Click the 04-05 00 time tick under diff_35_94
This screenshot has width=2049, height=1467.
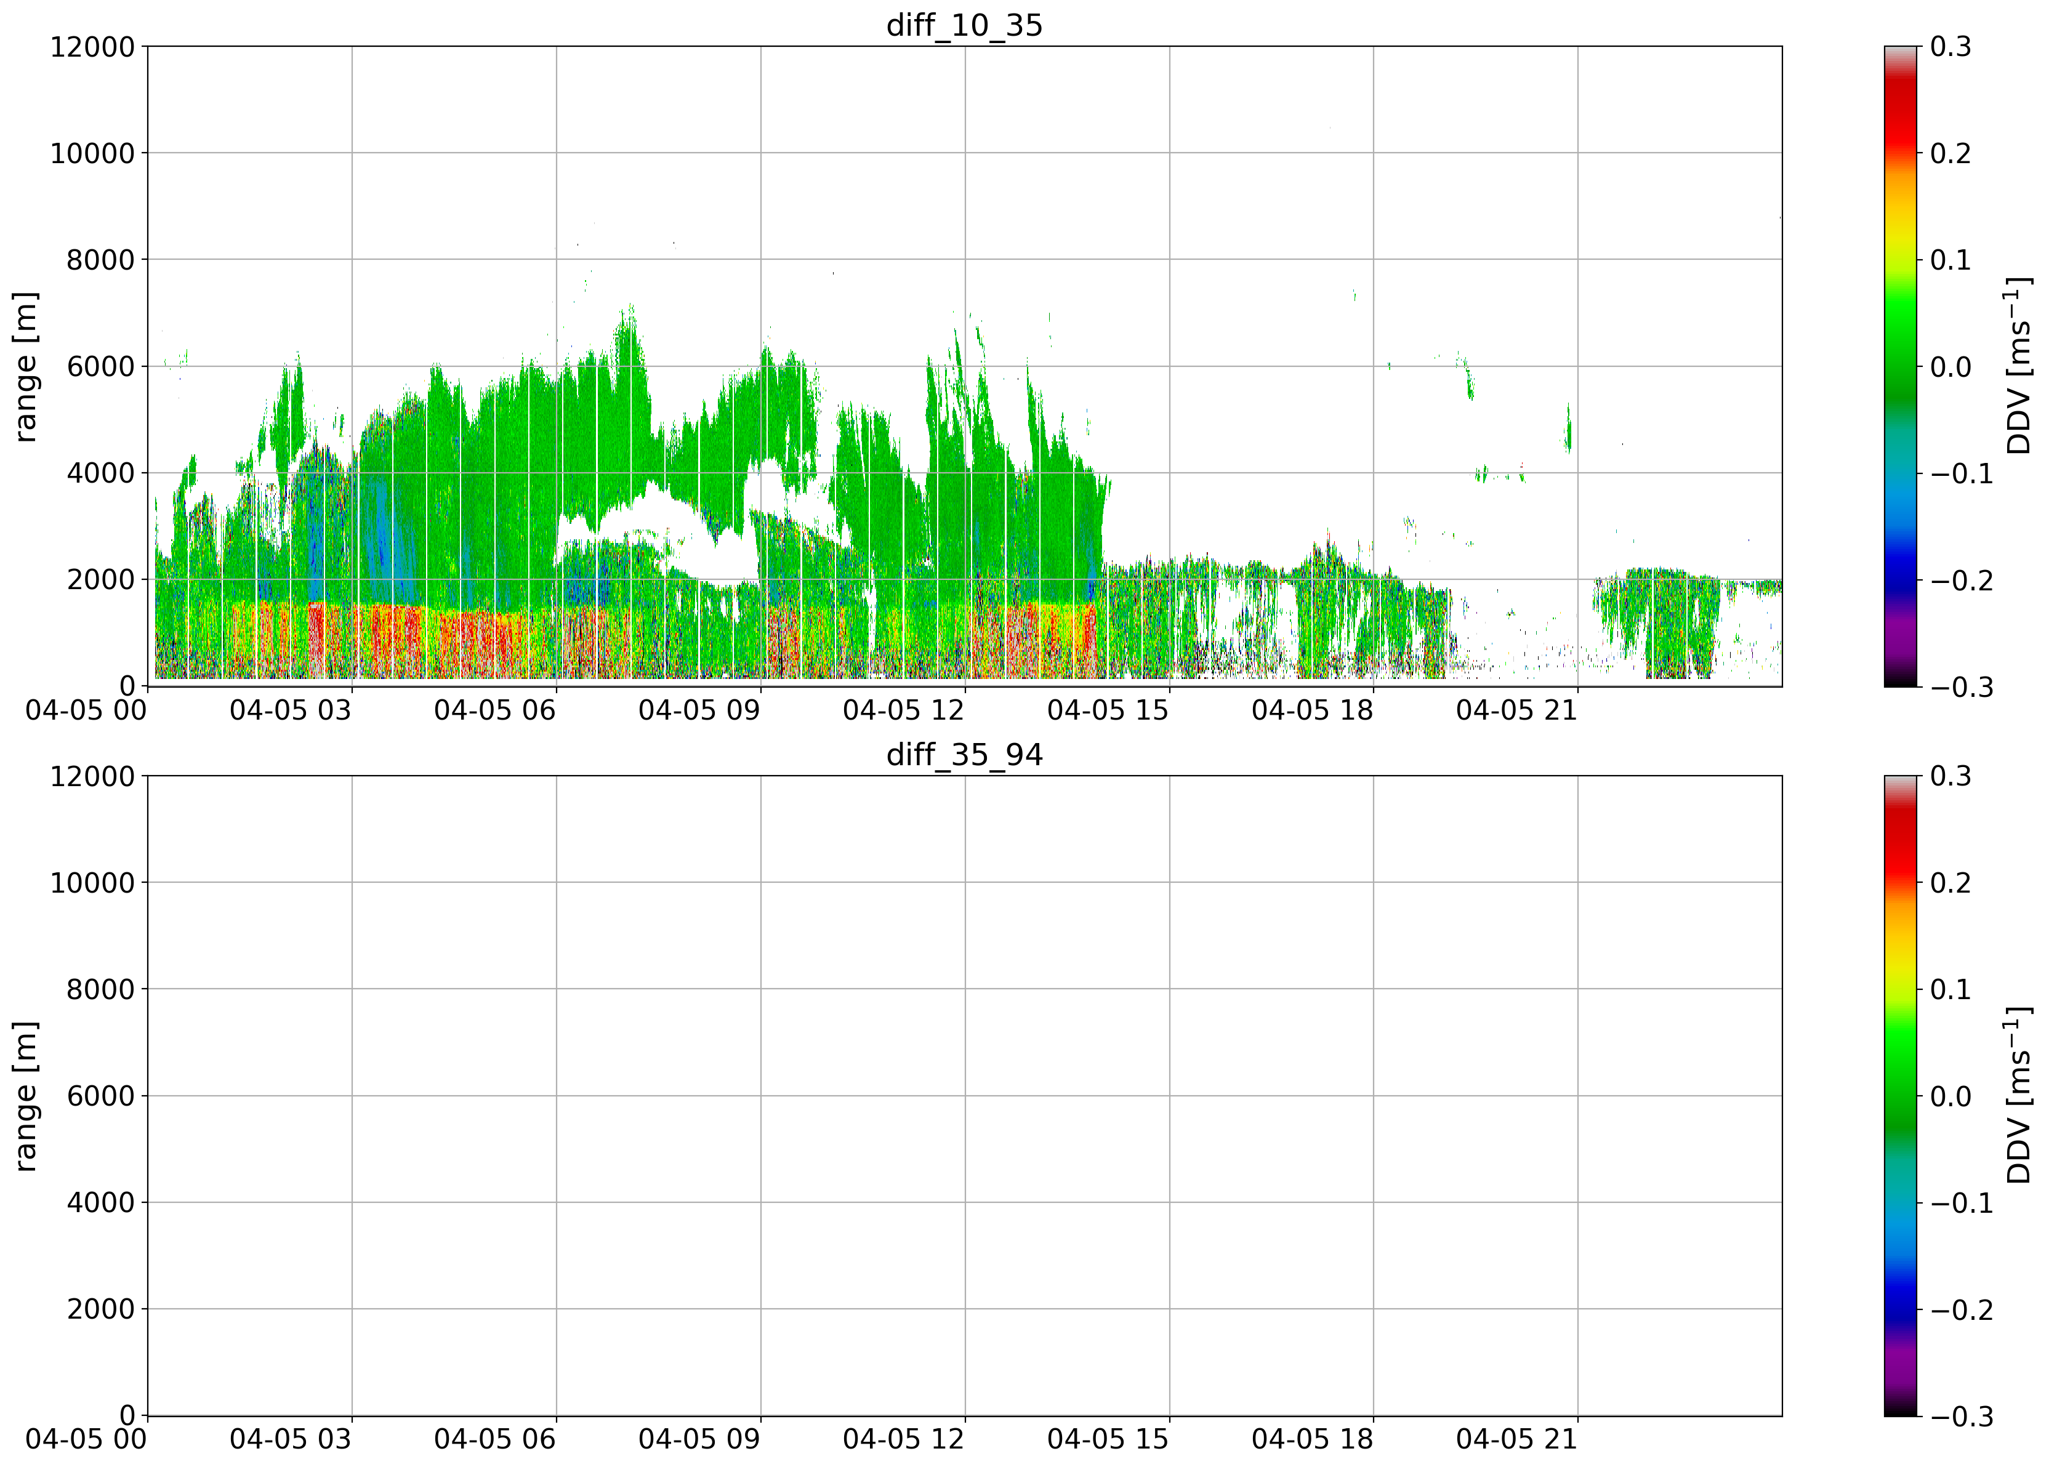click(x=86, y=1439)
